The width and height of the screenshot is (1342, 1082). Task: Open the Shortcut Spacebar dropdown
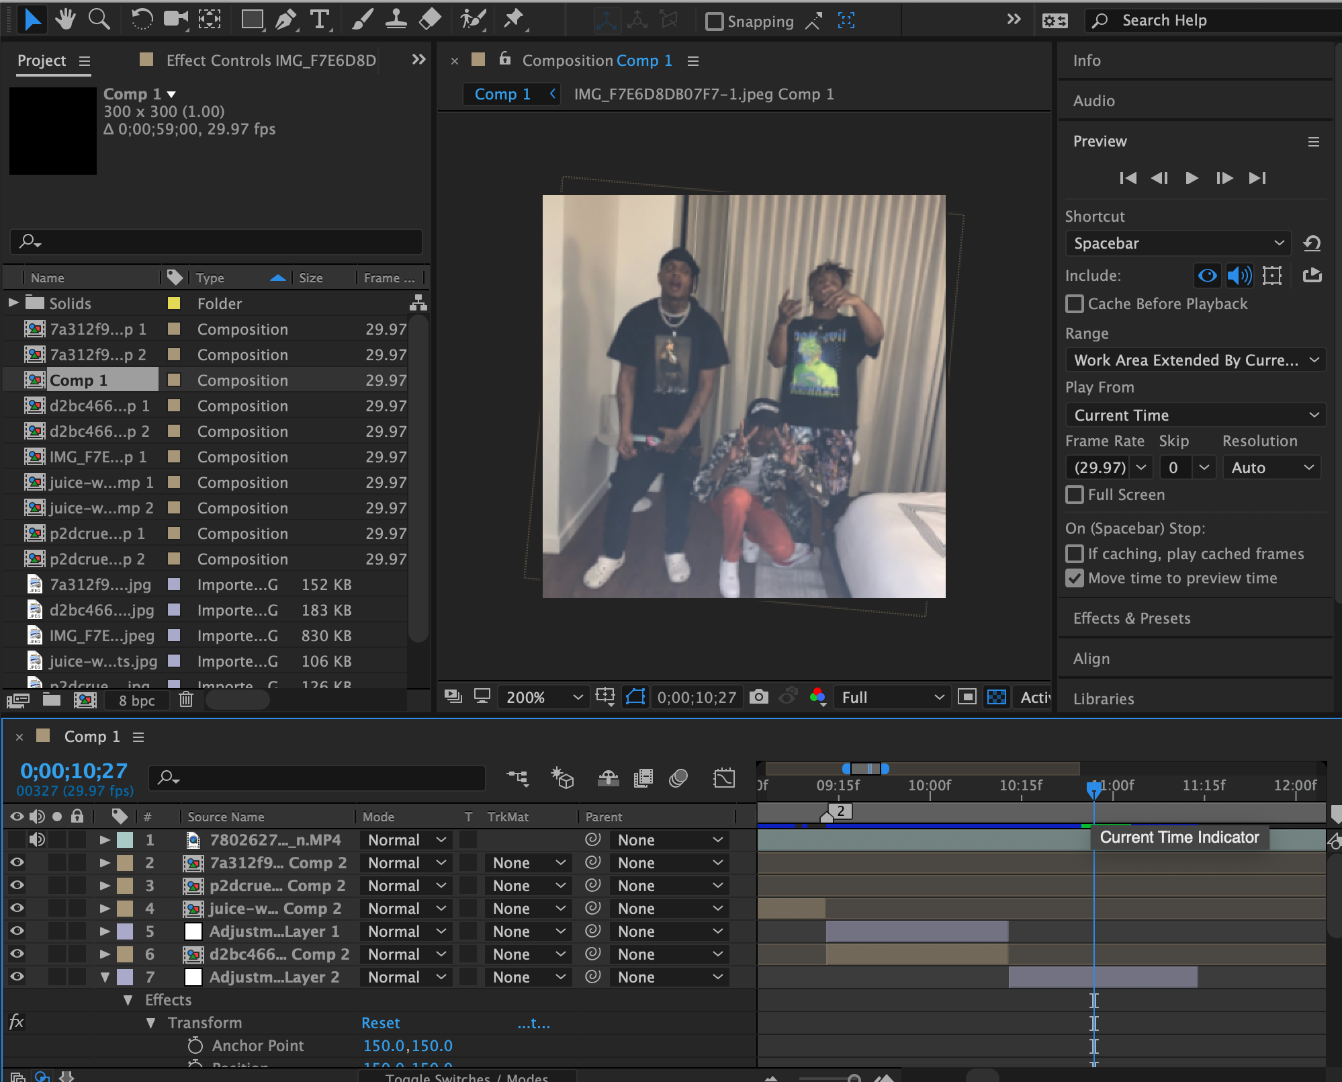pos(1177,243)
